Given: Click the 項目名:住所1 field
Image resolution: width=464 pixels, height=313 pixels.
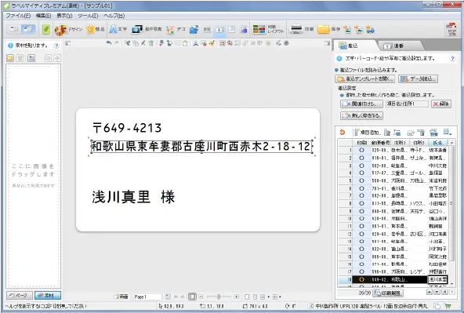Looking at the screenshot, I should 407,104.
